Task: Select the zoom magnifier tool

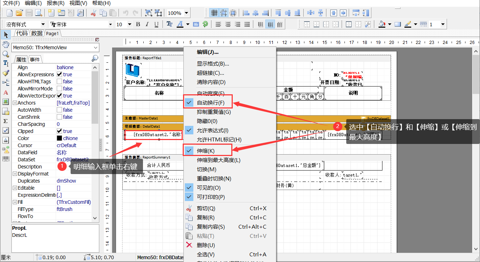Action: point(6,54)
